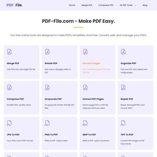Click the Repair PDF card icon
The height and width of the screenshot is (157, 157).
tap(123, 87)
